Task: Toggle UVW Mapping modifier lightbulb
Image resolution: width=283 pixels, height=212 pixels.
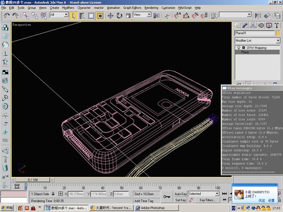Action: [x=239, y=48]
